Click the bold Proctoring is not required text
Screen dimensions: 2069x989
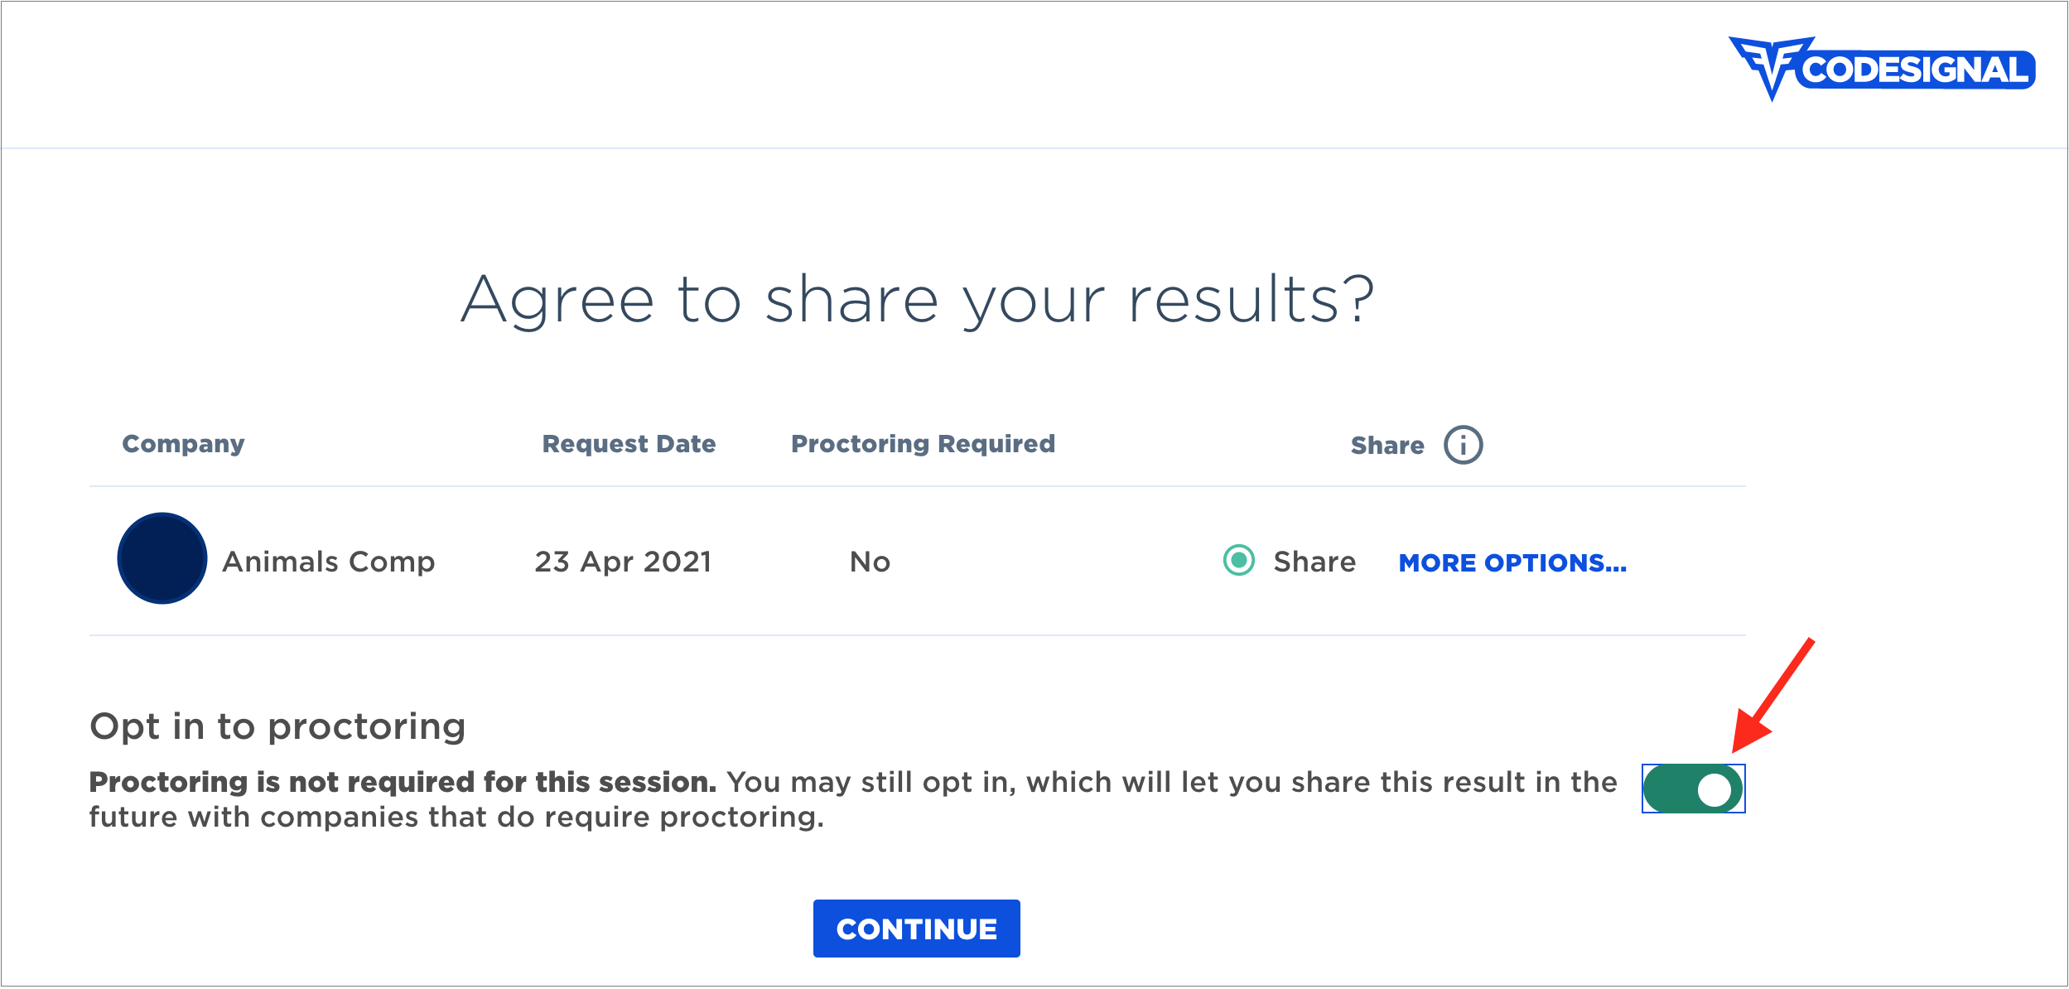tap(403, 782)
